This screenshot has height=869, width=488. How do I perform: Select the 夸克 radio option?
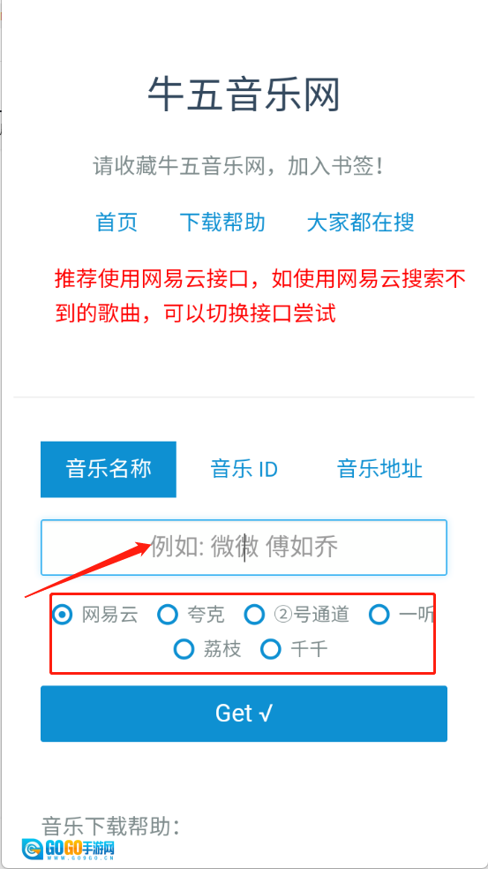168,615
